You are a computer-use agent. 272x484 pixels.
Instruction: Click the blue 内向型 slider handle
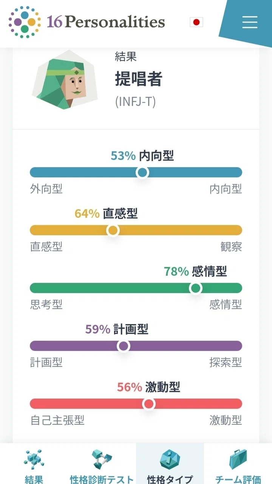point(142,172)
